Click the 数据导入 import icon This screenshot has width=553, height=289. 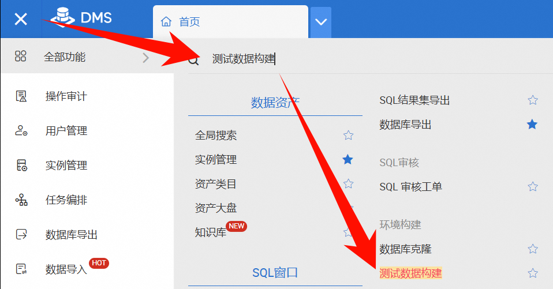[21, 269]
